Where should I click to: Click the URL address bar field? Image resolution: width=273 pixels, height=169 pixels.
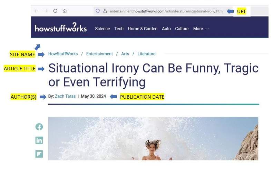(166, 11)
